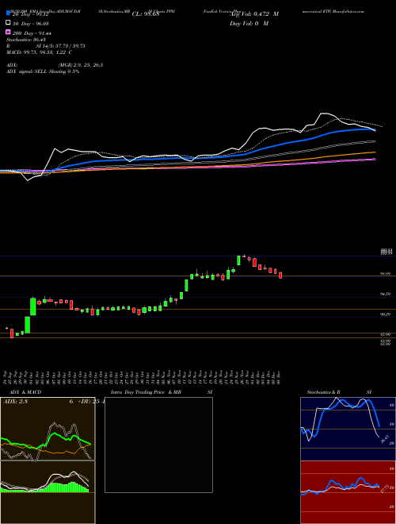
Task: Click the blue-background Stochastics chart
Action: tap(348, 429)
